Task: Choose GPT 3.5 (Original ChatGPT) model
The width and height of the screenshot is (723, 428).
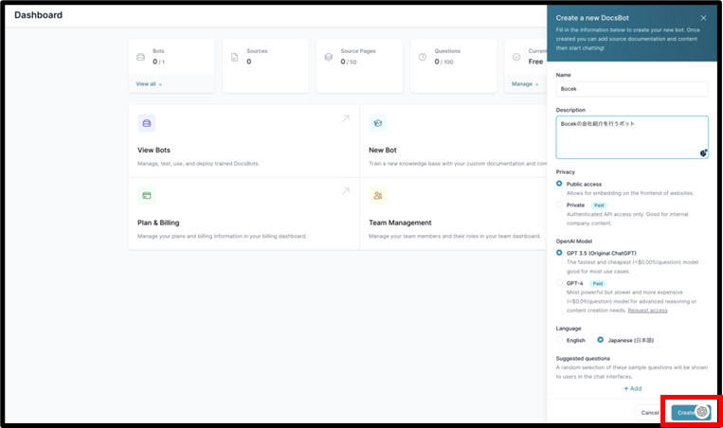Action: tap(559, 253)
